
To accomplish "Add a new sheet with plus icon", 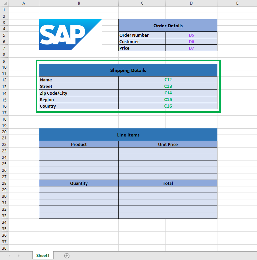I will click(x=67, y=256).
